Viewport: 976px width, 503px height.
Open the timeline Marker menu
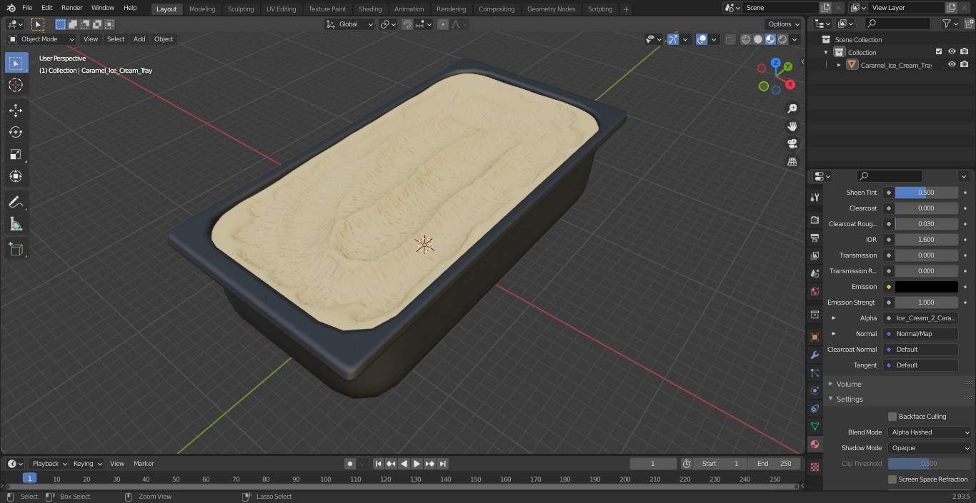click(144, 464)
